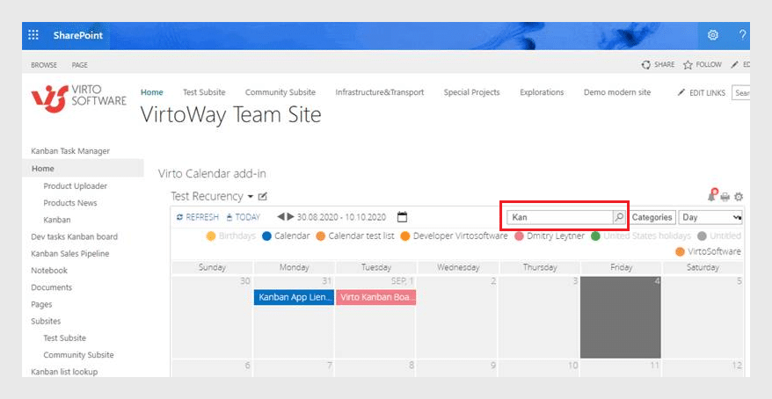This screenshot has height=399, width=772.
Task: Open Infrastructure&Transport navigation item
Action: [x=380, y=92]
